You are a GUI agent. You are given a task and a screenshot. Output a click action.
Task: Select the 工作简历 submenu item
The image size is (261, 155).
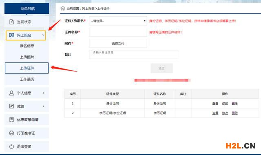point(27,79)
